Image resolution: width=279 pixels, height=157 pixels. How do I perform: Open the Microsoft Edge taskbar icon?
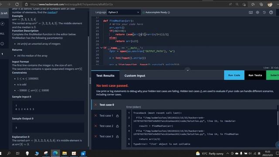point(55,153)
